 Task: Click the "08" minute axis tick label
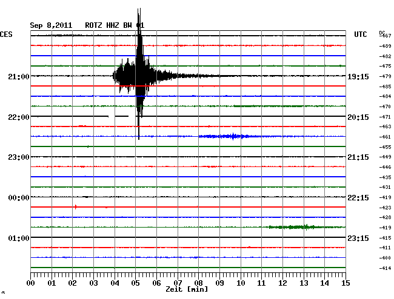click(198, 283)
